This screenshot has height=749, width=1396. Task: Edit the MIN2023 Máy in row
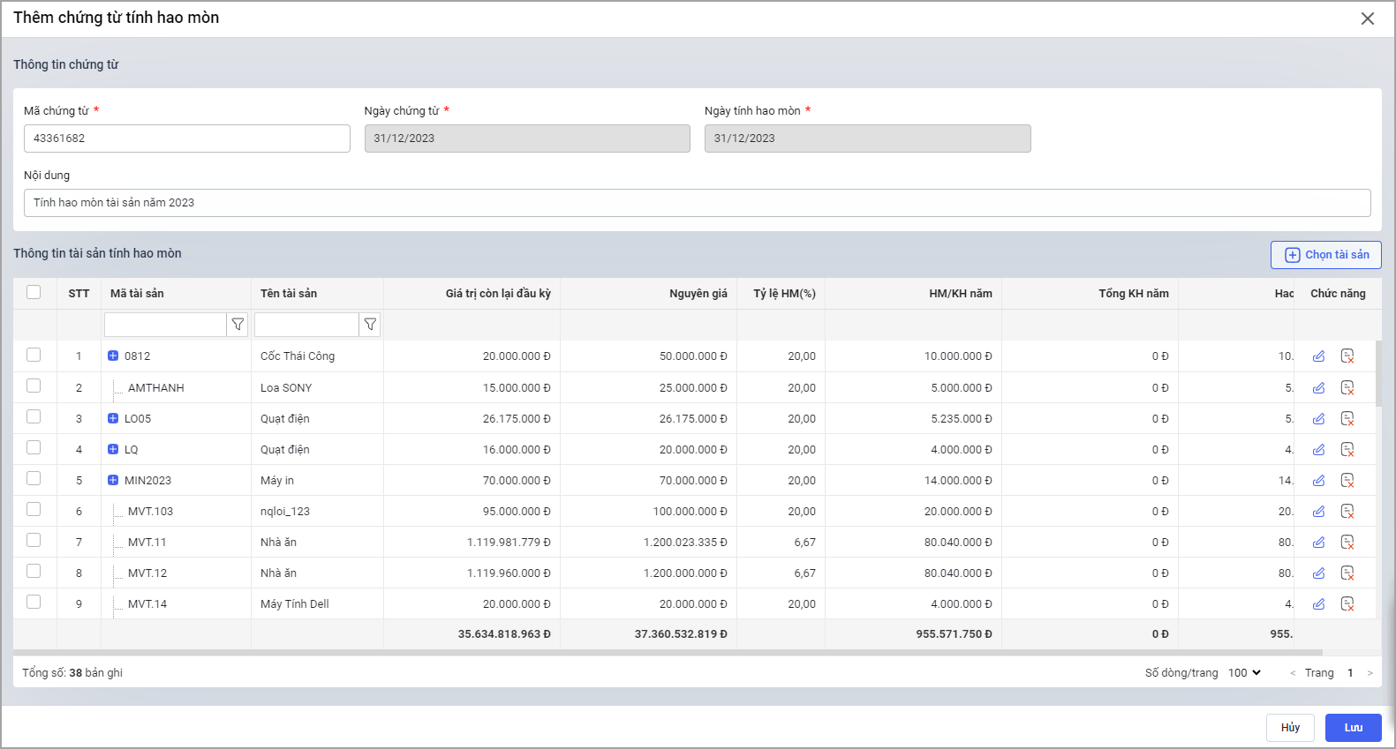[1318, 481]
